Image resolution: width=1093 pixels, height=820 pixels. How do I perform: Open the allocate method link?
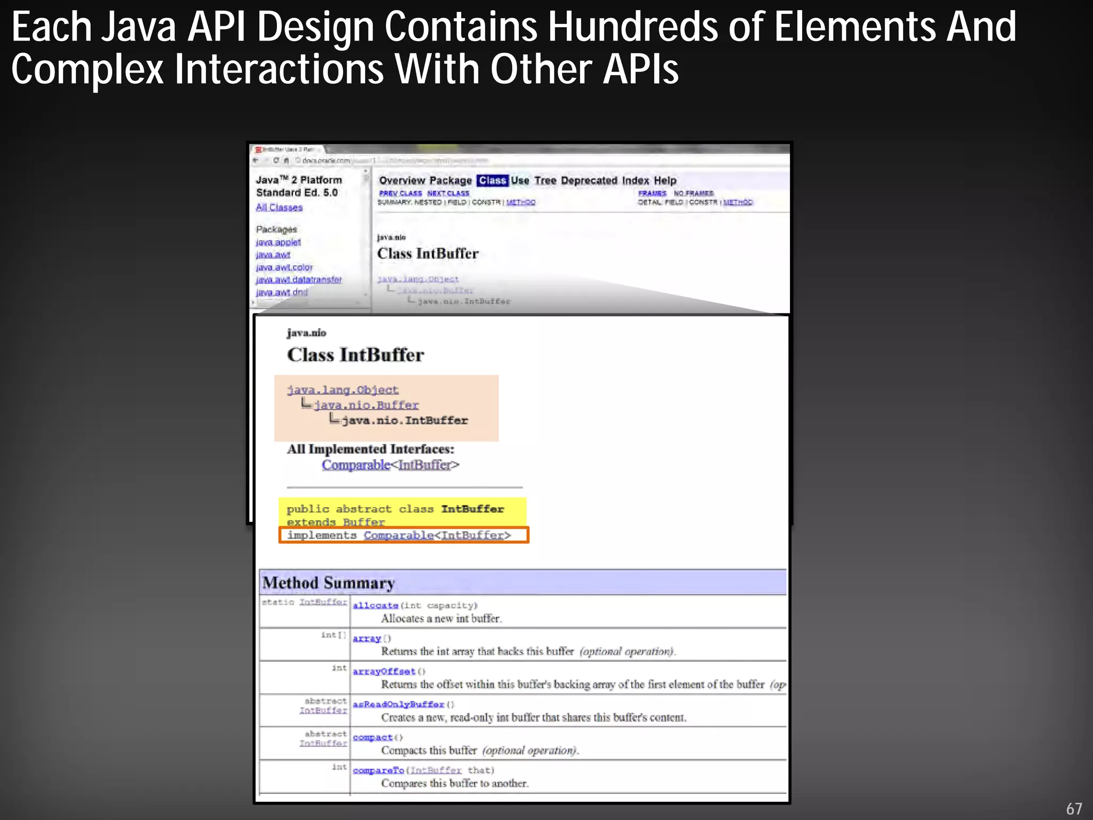point(375,605)
